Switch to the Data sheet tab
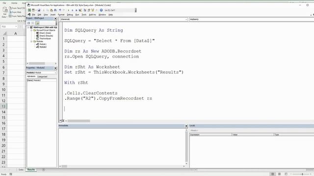Screen dimensions: 314x176 pyautogui.click(x=21, y=170)
